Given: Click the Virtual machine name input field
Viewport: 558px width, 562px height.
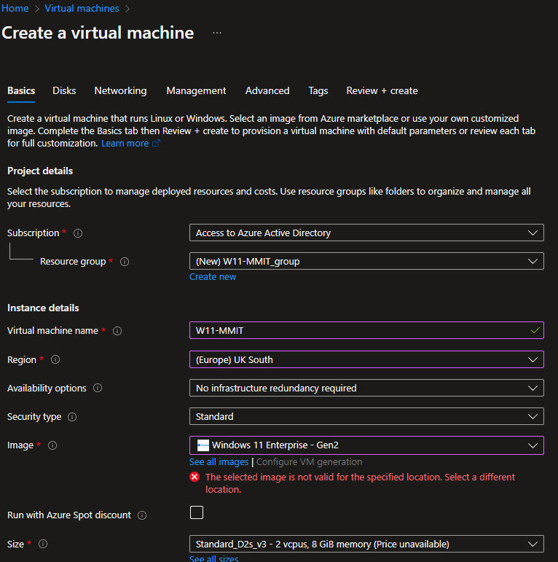Looking at the screenshot, I should pyautogui.click(x=366, y=330).
